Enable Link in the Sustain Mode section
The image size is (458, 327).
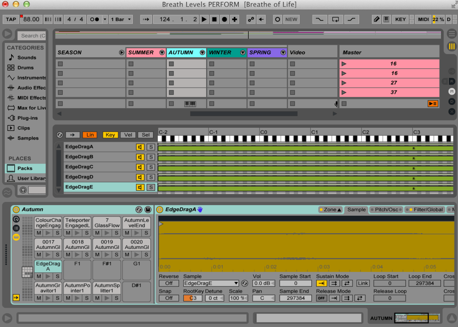tap(362, 283)
